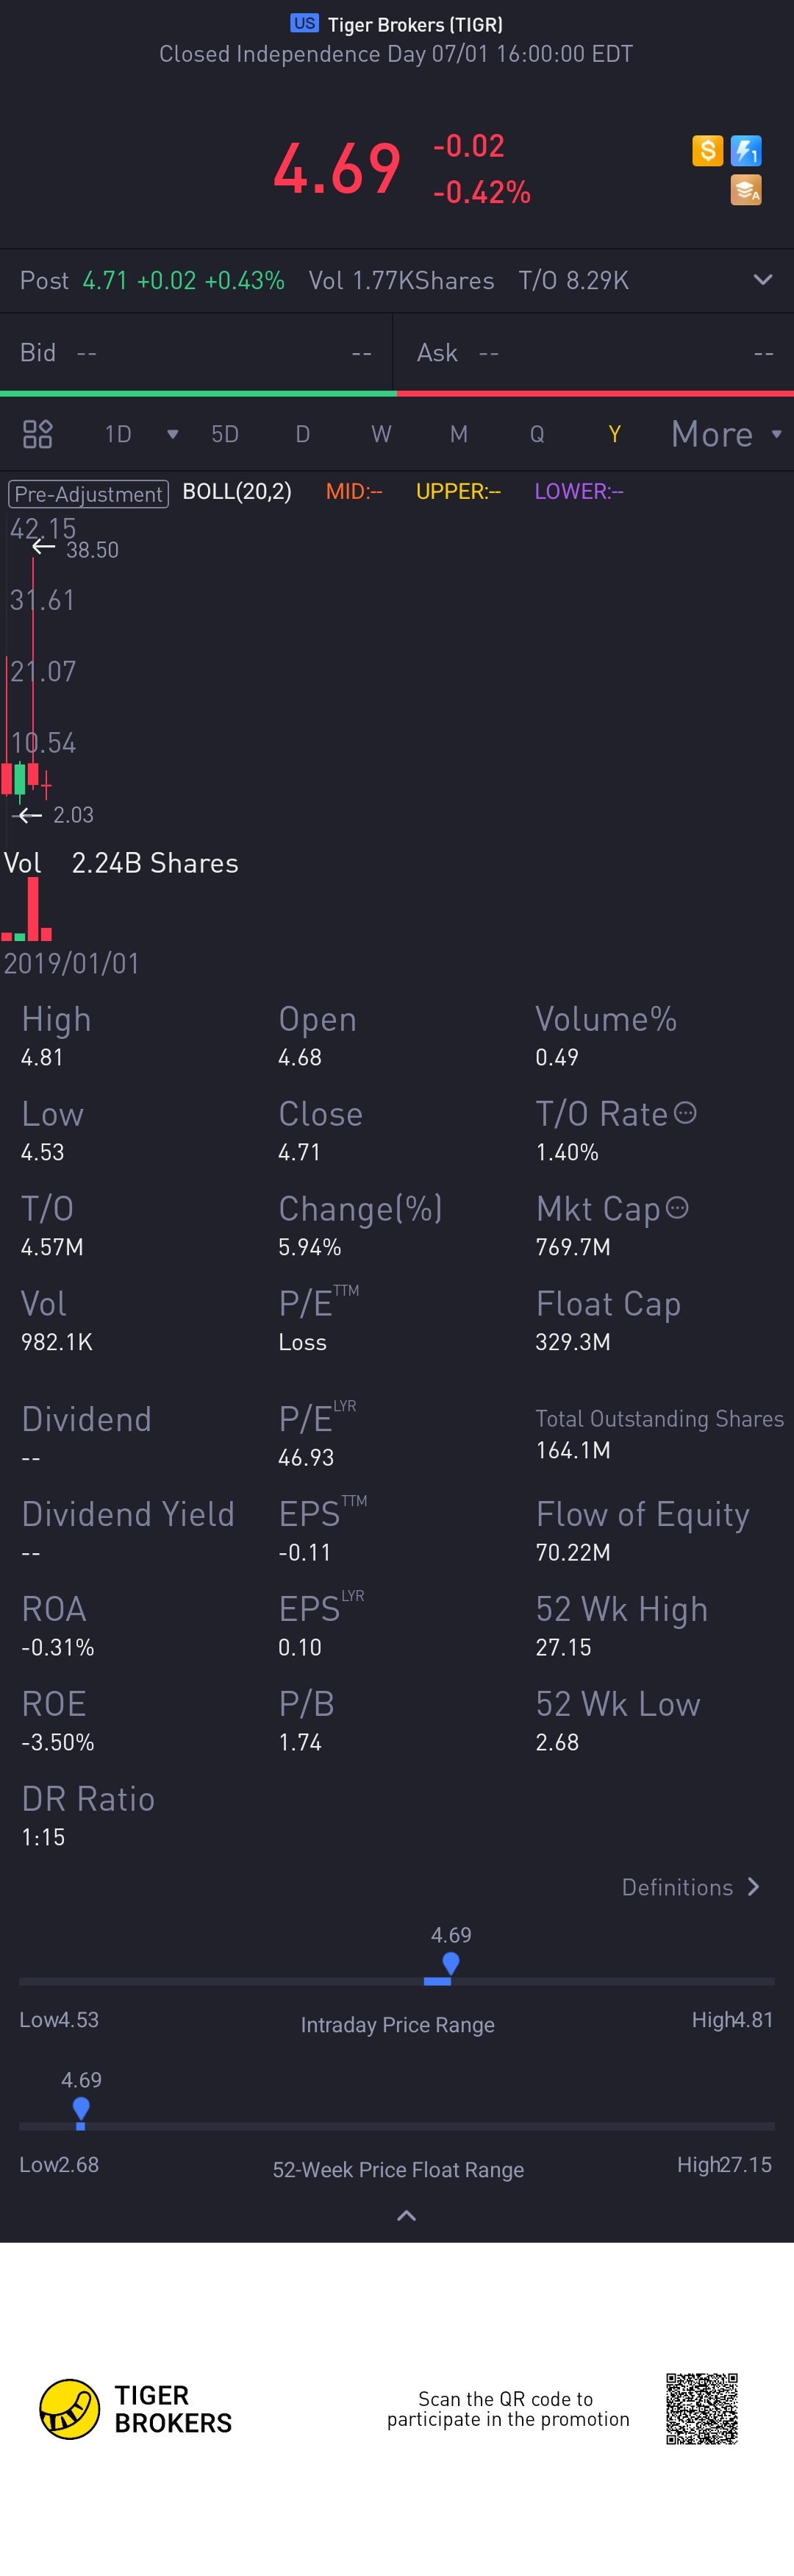Viewport: 794px width, 2576px height.
Task: Tap the info icon next to Mkt Cap
Action: (677, 1208)
